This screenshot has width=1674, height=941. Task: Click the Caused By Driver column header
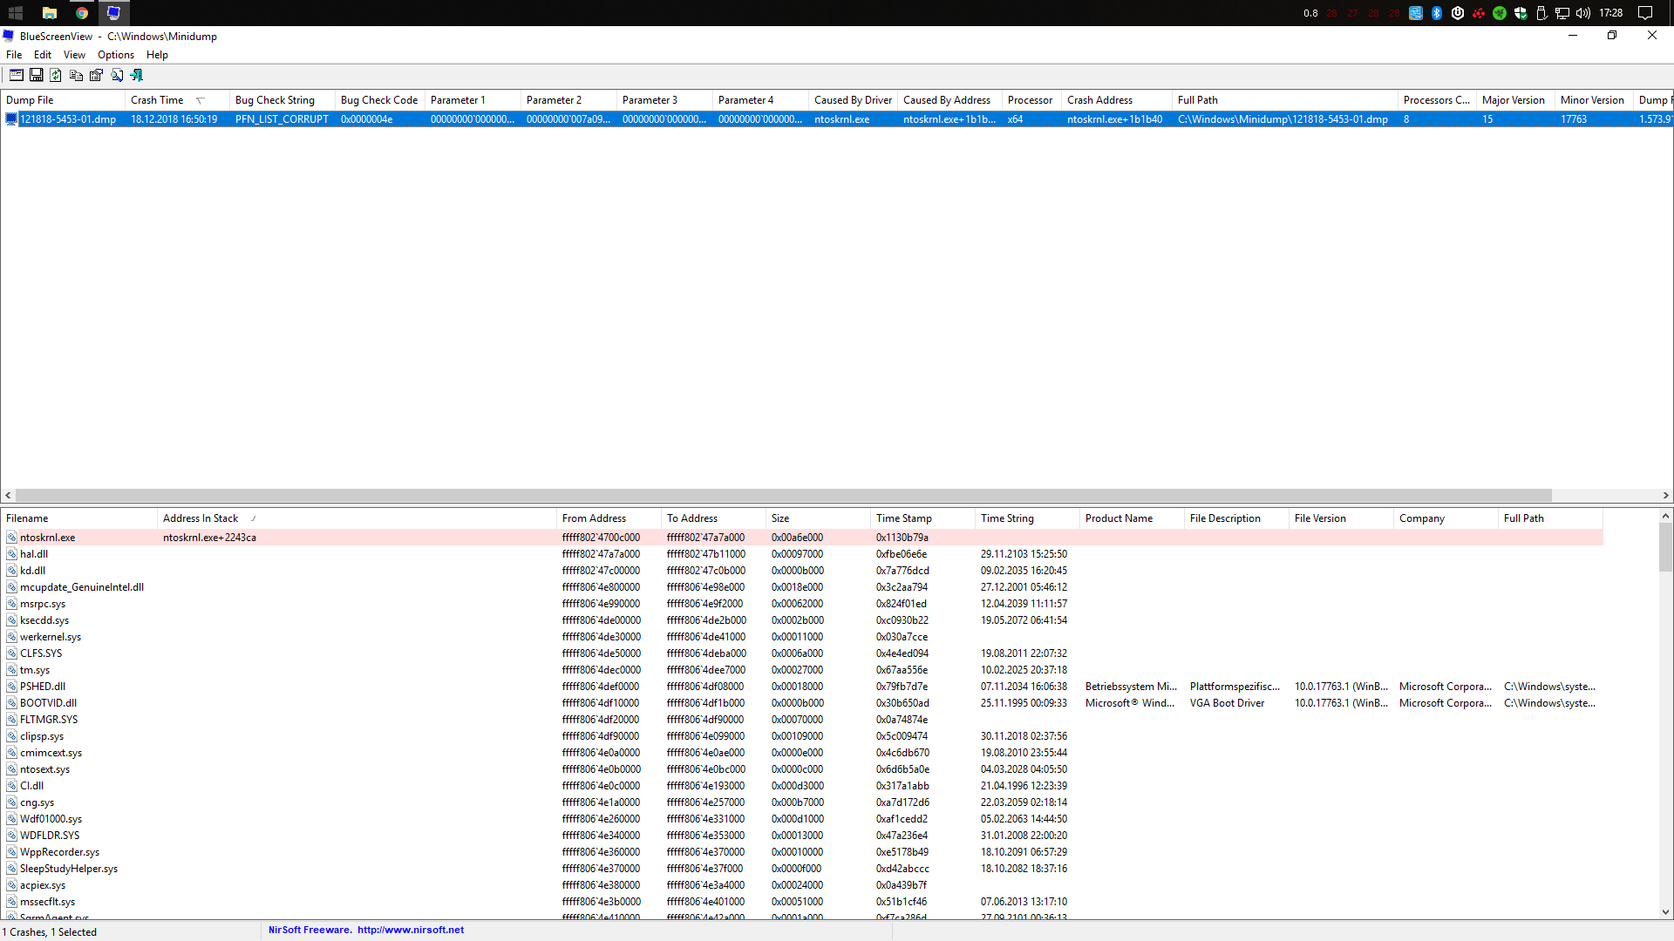click(853, 100)
